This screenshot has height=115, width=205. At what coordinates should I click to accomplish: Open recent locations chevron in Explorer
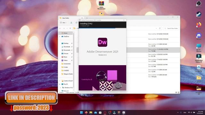click(67, 28)
